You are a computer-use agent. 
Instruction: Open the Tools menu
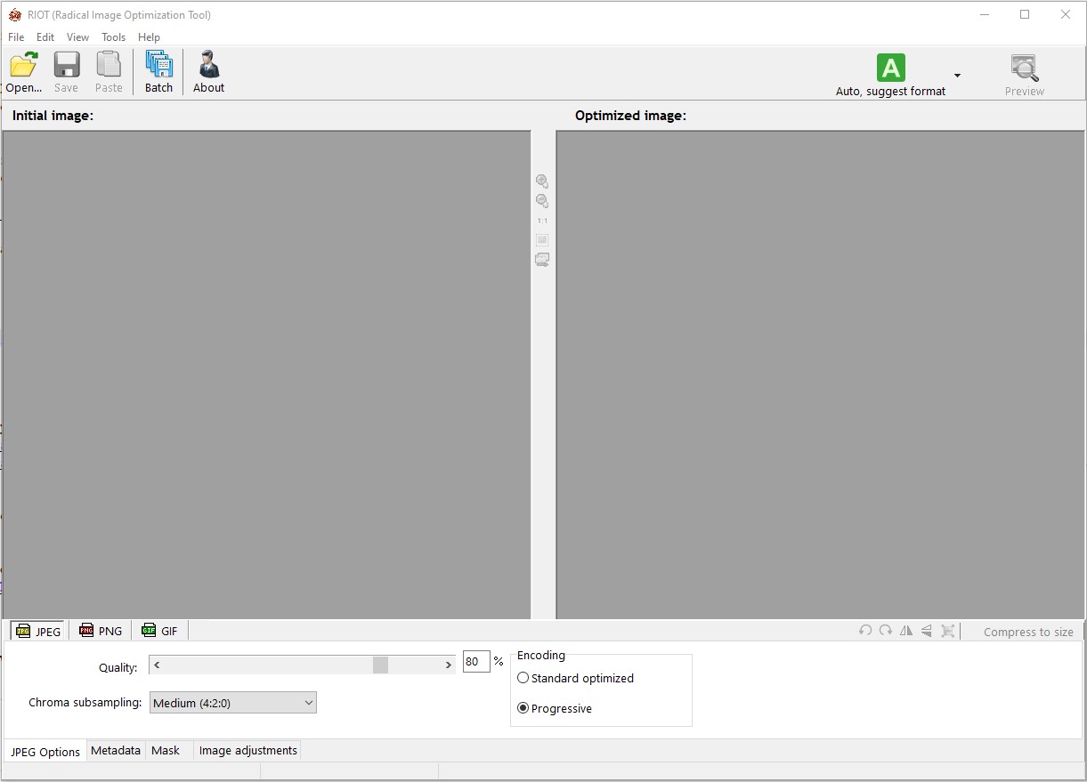coord(113,37)
